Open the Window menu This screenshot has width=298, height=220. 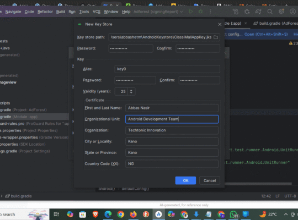[111, 12]
